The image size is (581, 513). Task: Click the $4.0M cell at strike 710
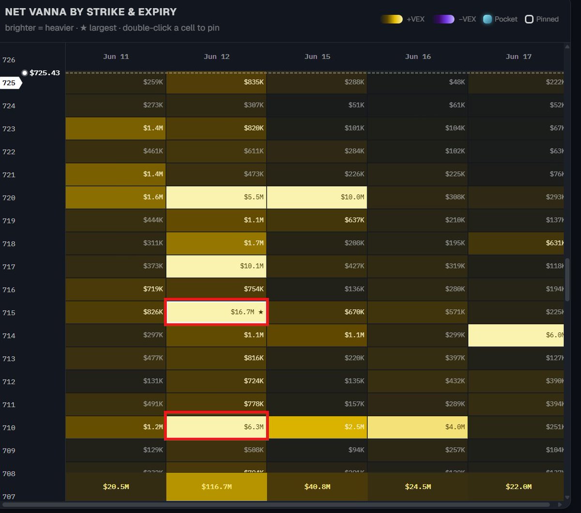pyautogui.click(x=418, y=427)
